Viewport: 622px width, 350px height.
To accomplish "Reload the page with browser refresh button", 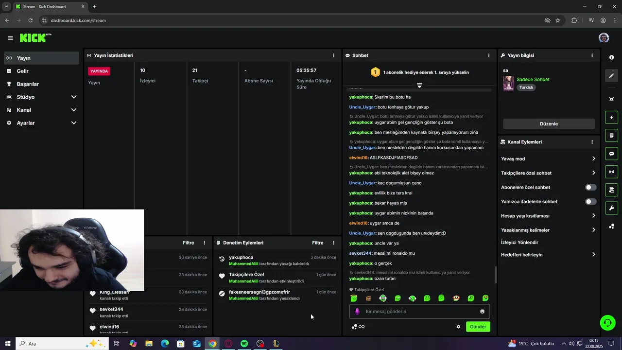I will pos(30,20).
